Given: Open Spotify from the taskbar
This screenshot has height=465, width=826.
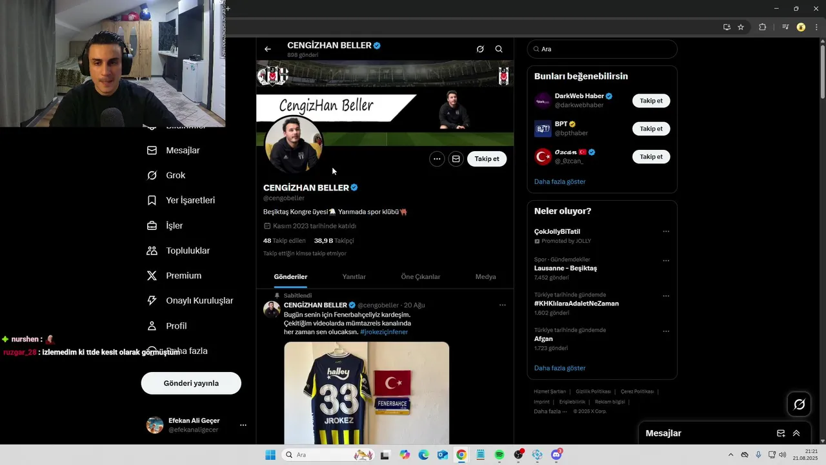Looking at the screenshot, I should [x=499, y=455].
